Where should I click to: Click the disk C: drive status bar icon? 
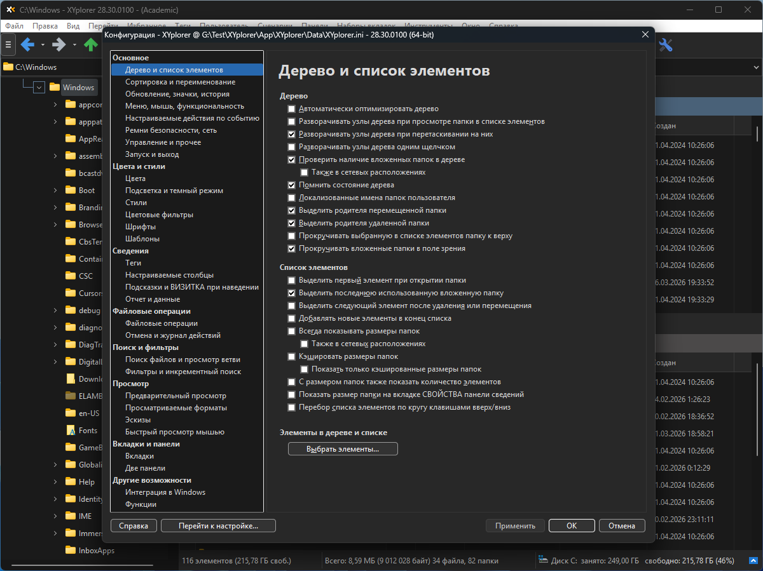542,561
